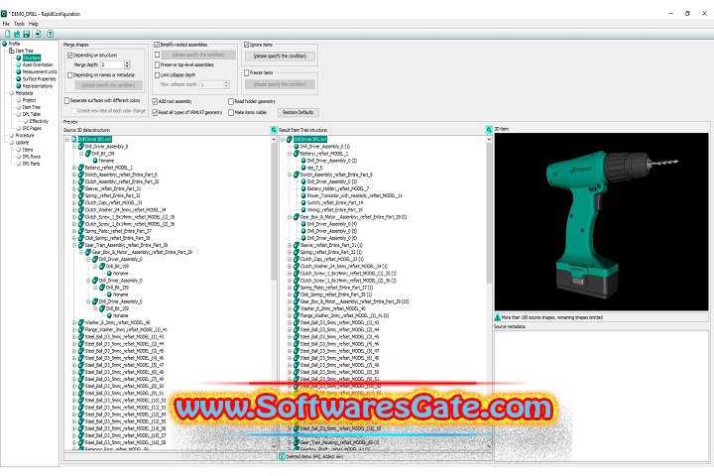
Task: Open Surface Properties settings in sidebar
Action: [x=39, y=78]
